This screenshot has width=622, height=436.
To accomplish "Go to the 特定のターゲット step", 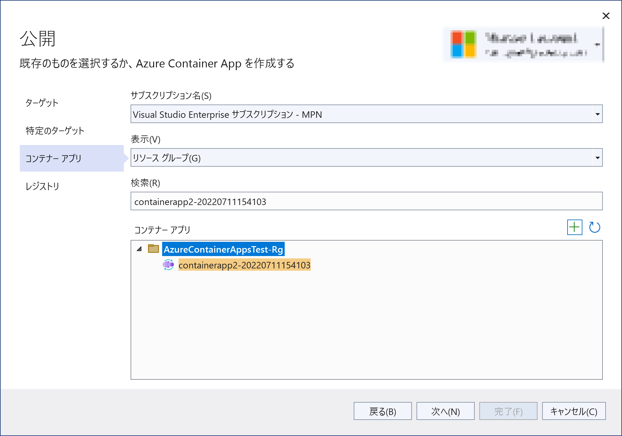I will click(55, 130).
